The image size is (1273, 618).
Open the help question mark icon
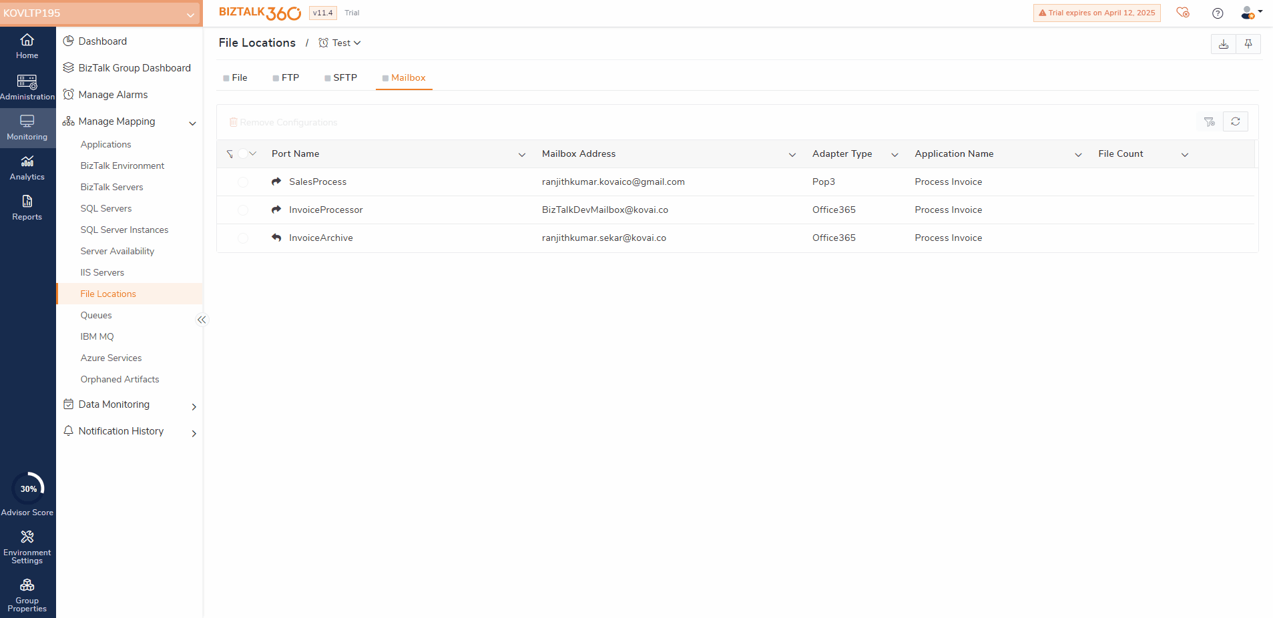pos(1217,13)
